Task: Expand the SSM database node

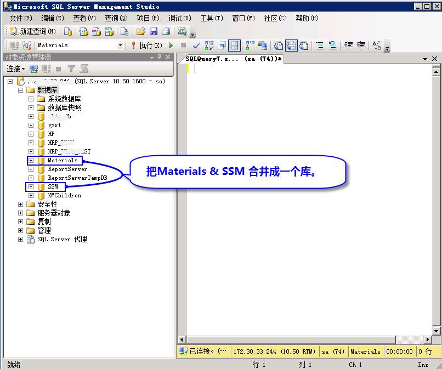Action: (x=31, y=186)
